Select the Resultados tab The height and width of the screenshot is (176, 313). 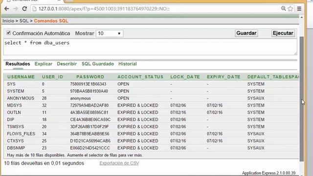tap(18, 64)
